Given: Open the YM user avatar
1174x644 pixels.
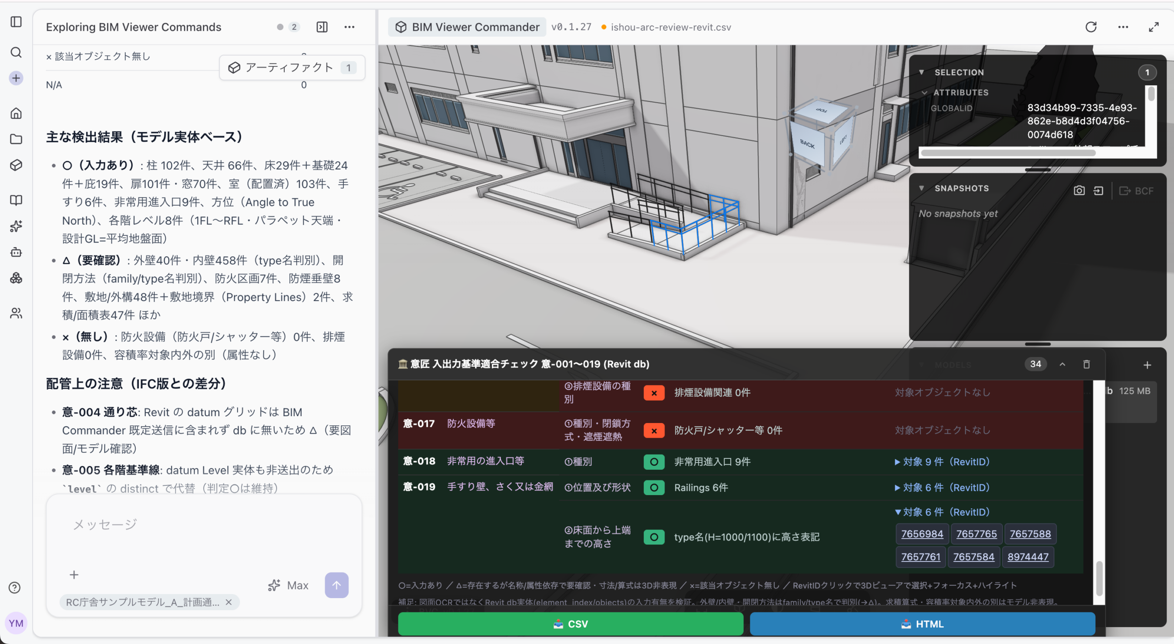Looking at the screenshot, I should click(x=16, y=623).
